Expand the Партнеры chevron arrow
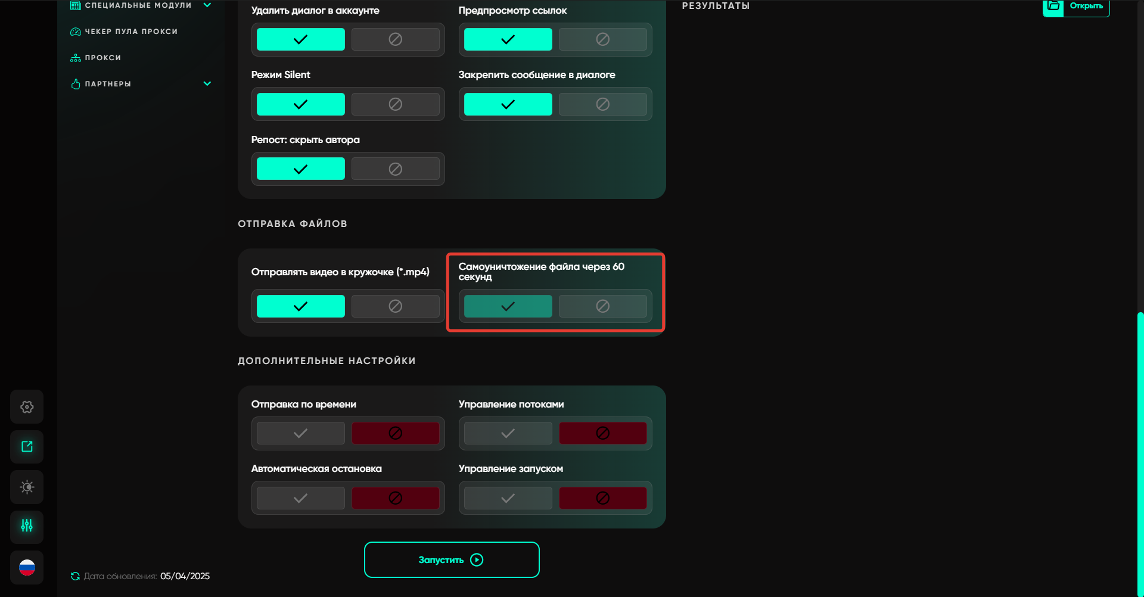The width and height of the screenshot is (1144, 597). (x=207, y=84)
